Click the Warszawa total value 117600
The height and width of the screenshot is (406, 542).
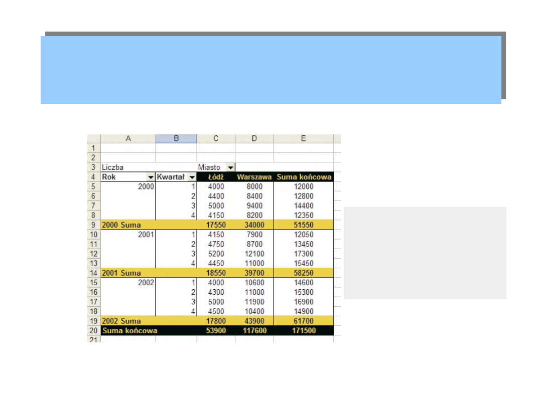click(254, 330)
